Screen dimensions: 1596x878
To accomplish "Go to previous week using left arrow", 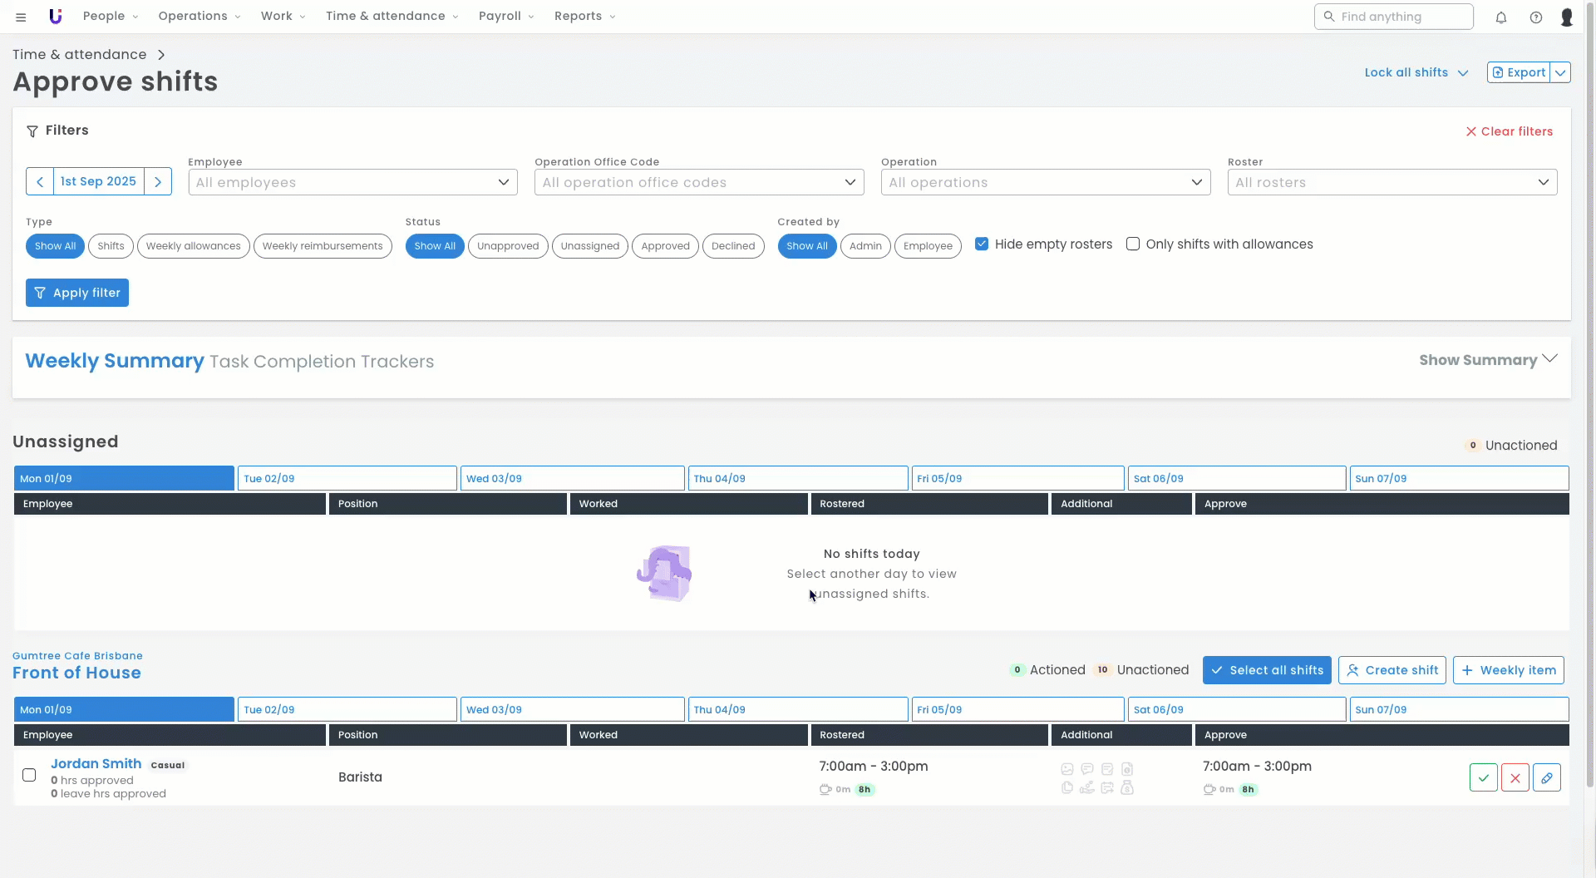I will [x=40, y=181].
